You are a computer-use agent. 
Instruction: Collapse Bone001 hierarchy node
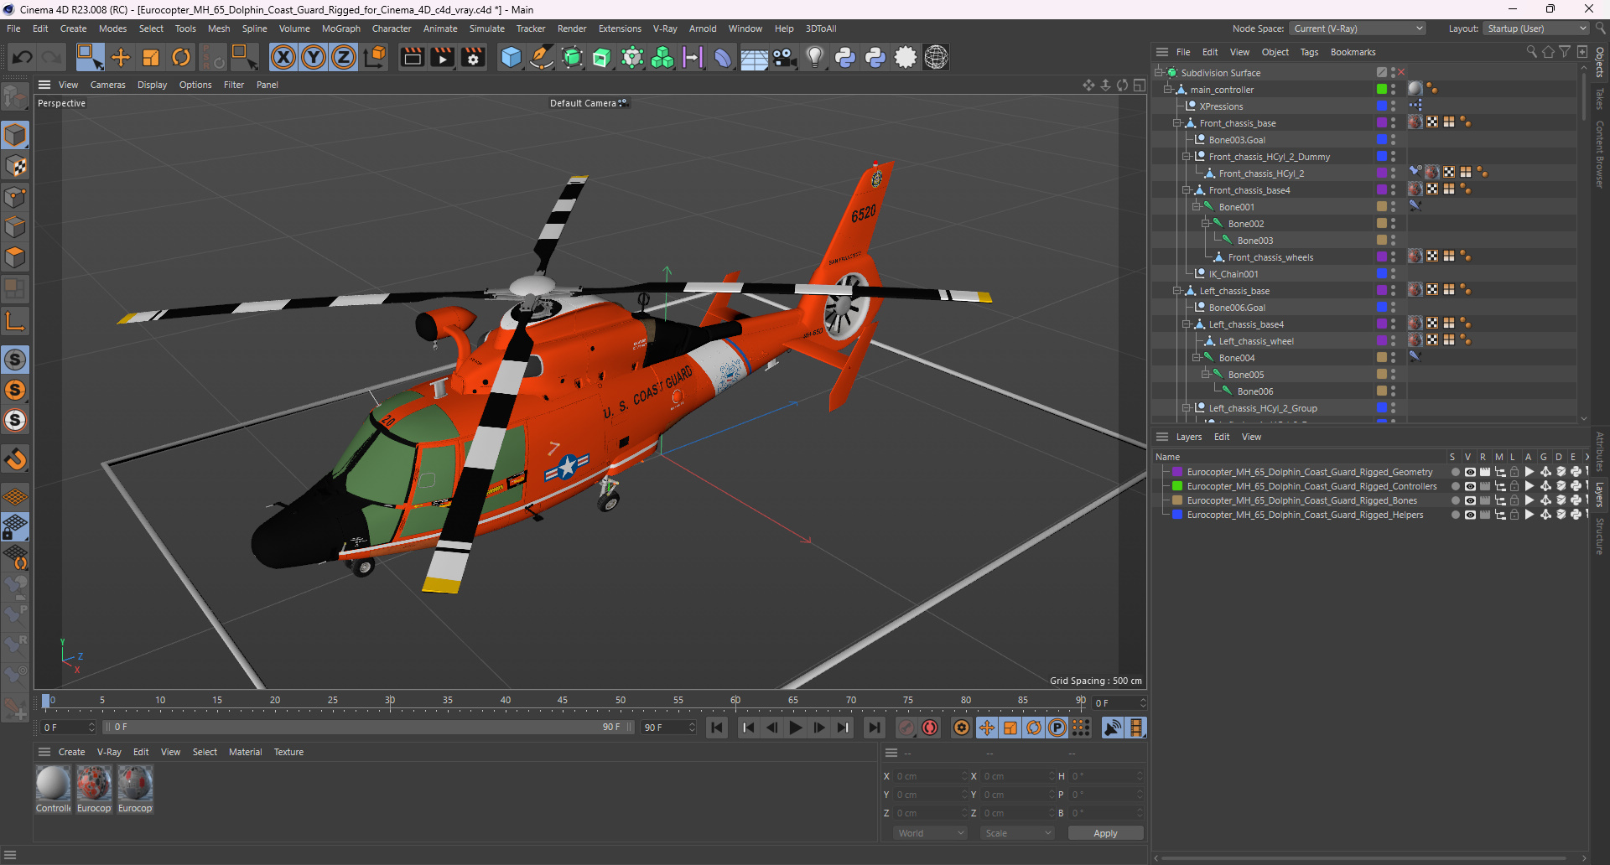(x=1196, y=207)
